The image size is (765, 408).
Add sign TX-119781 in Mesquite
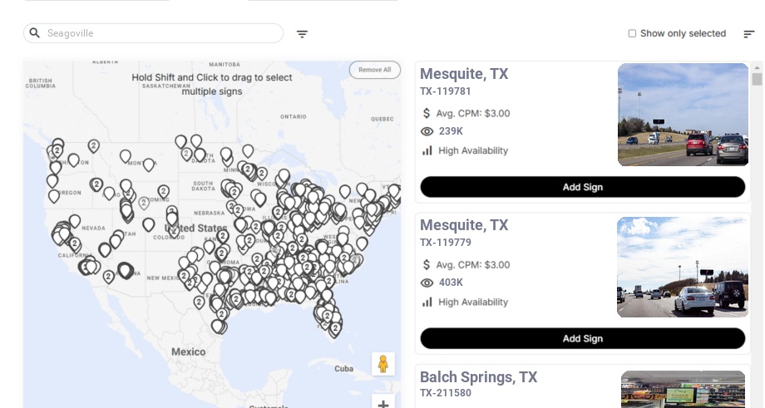[582, 187]
